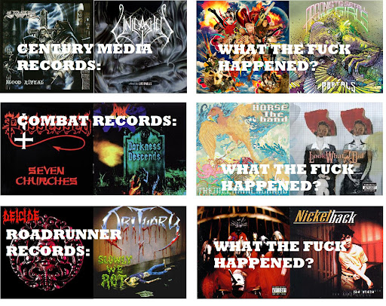
Task: Click the Portals title text
Action: [339, 87]
